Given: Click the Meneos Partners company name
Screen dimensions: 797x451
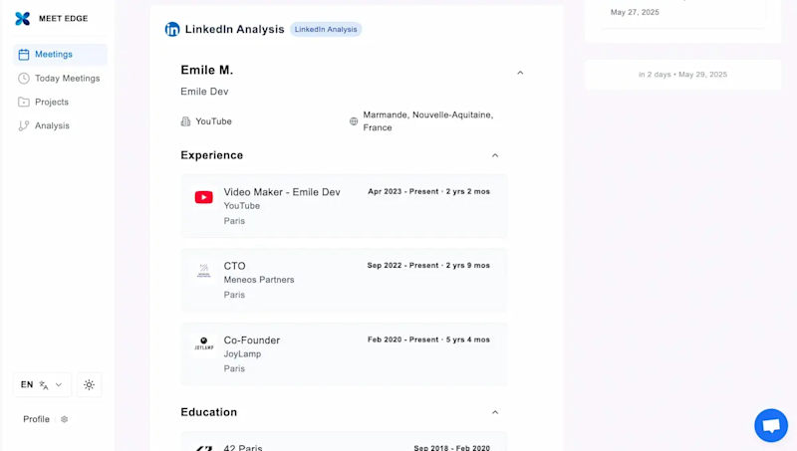Looking at the screenshot, I should (x=259, y=280).
